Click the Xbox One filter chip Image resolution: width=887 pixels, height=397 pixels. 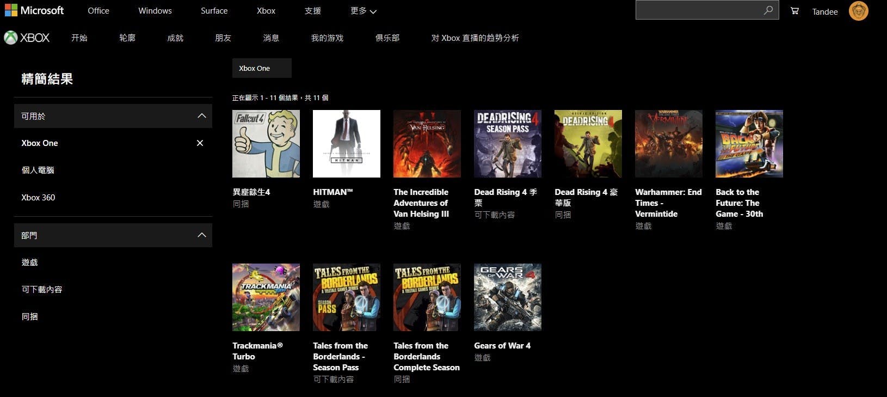(262, 68)
